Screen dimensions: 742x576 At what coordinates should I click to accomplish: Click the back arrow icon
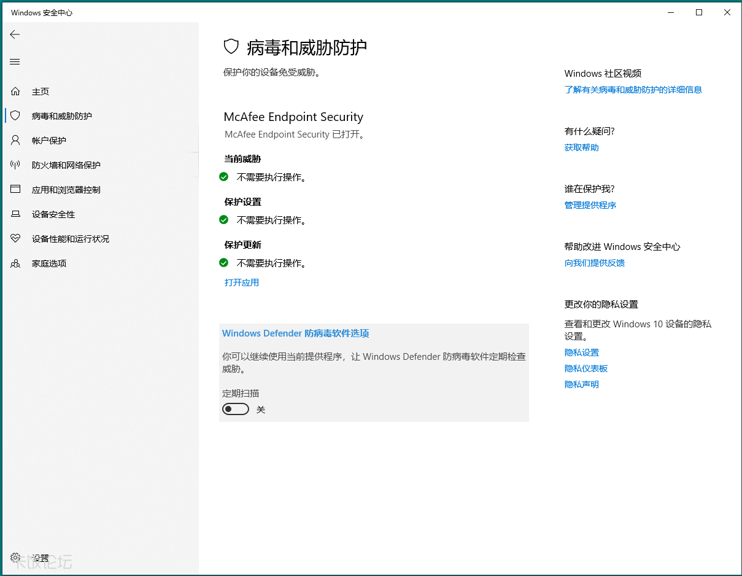click(15, 34)
